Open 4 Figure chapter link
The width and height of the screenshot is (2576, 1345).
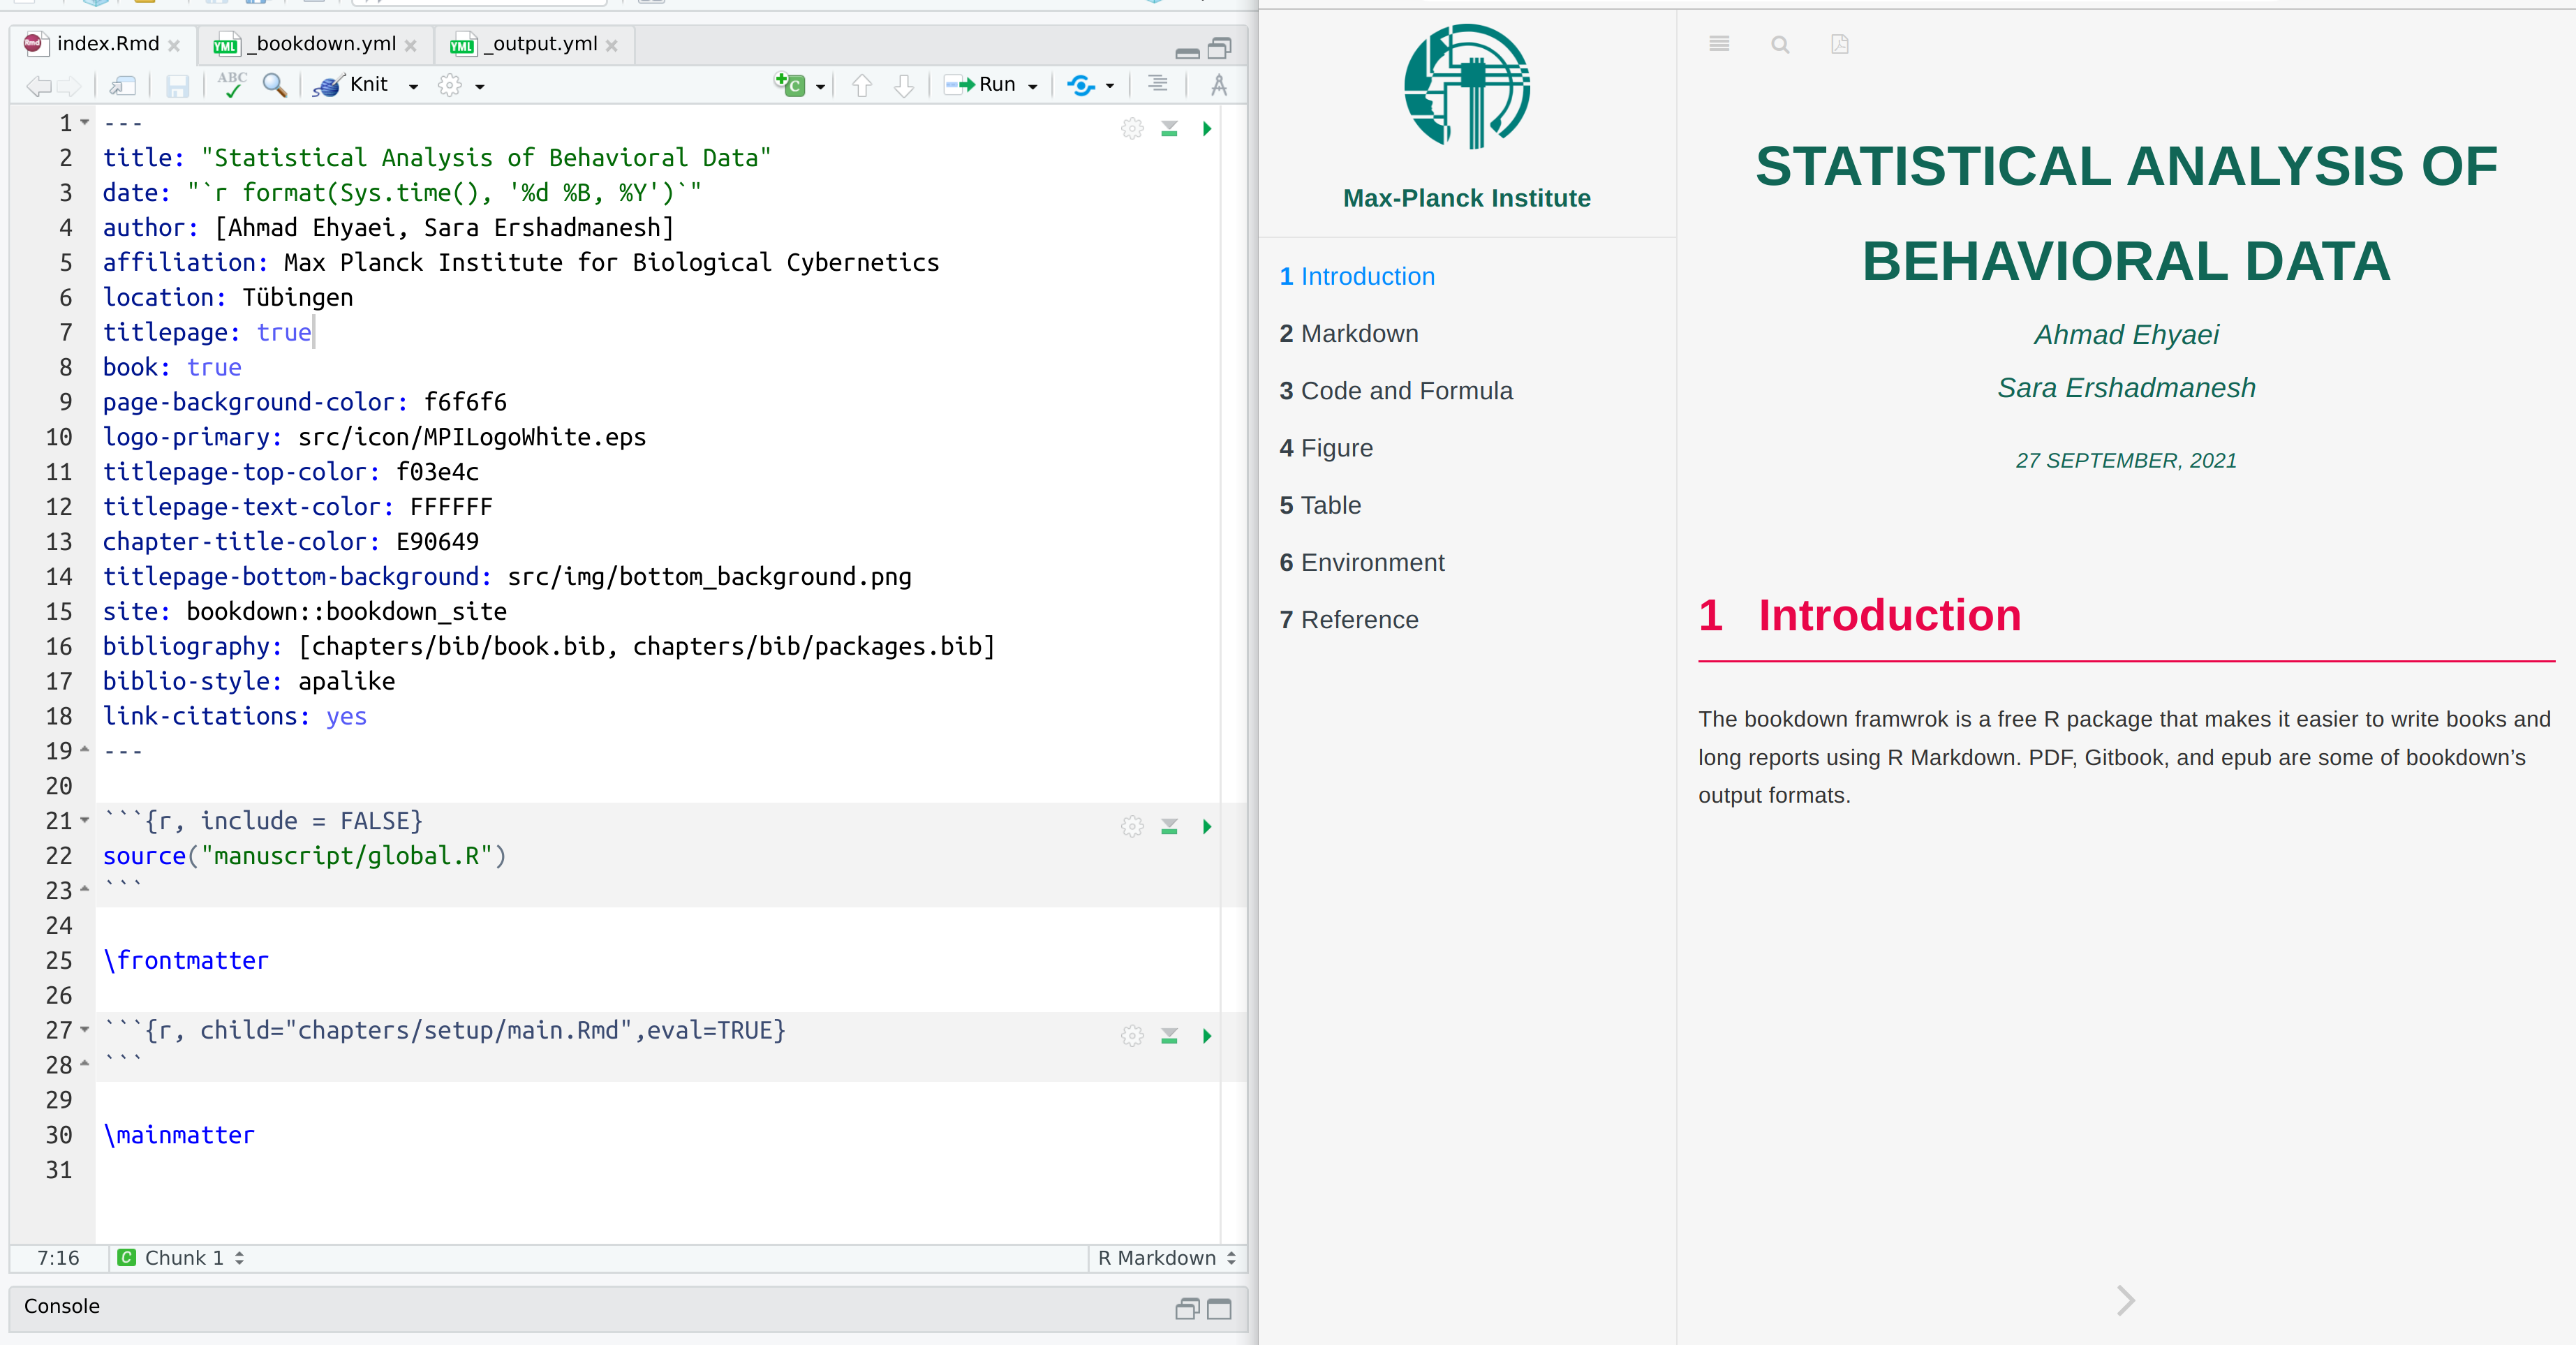click(x=1326, y=448)
